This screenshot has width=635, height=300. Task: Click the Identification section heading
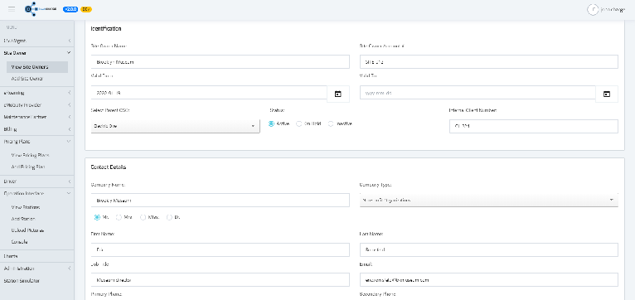pyautogui.click(x=106, y=29)
